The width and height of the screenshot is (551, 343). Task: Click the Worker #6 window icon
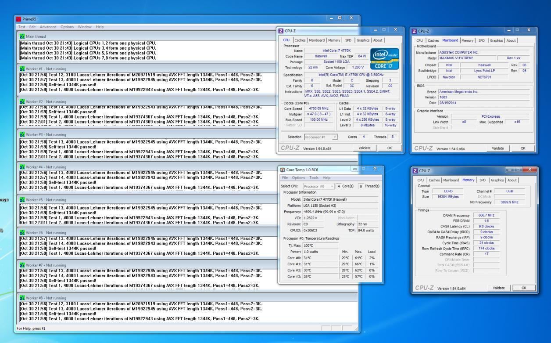tap(22, 232)
